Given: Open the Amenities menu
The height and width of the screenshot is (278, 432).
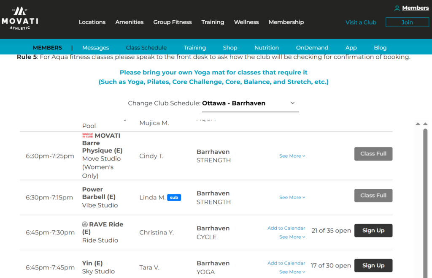Looking at the screenshot, I should 129,22.
